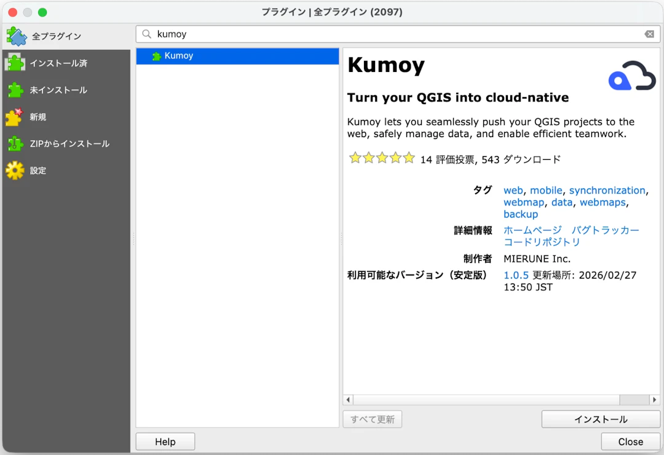The image size is (664, 455).
Task: Click the 1.0.5 version link
Action: click(516, 275)
